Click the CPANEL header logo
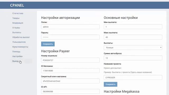 point(17,5)
